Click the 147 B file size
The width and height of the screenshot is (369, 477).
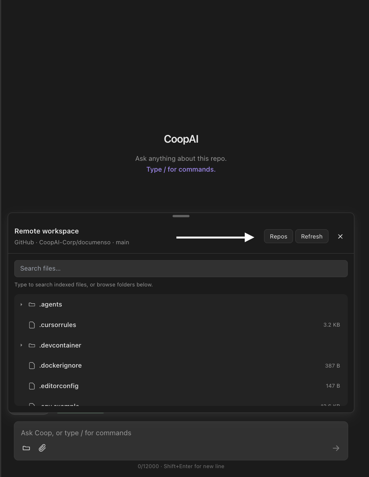pos(333,386)
